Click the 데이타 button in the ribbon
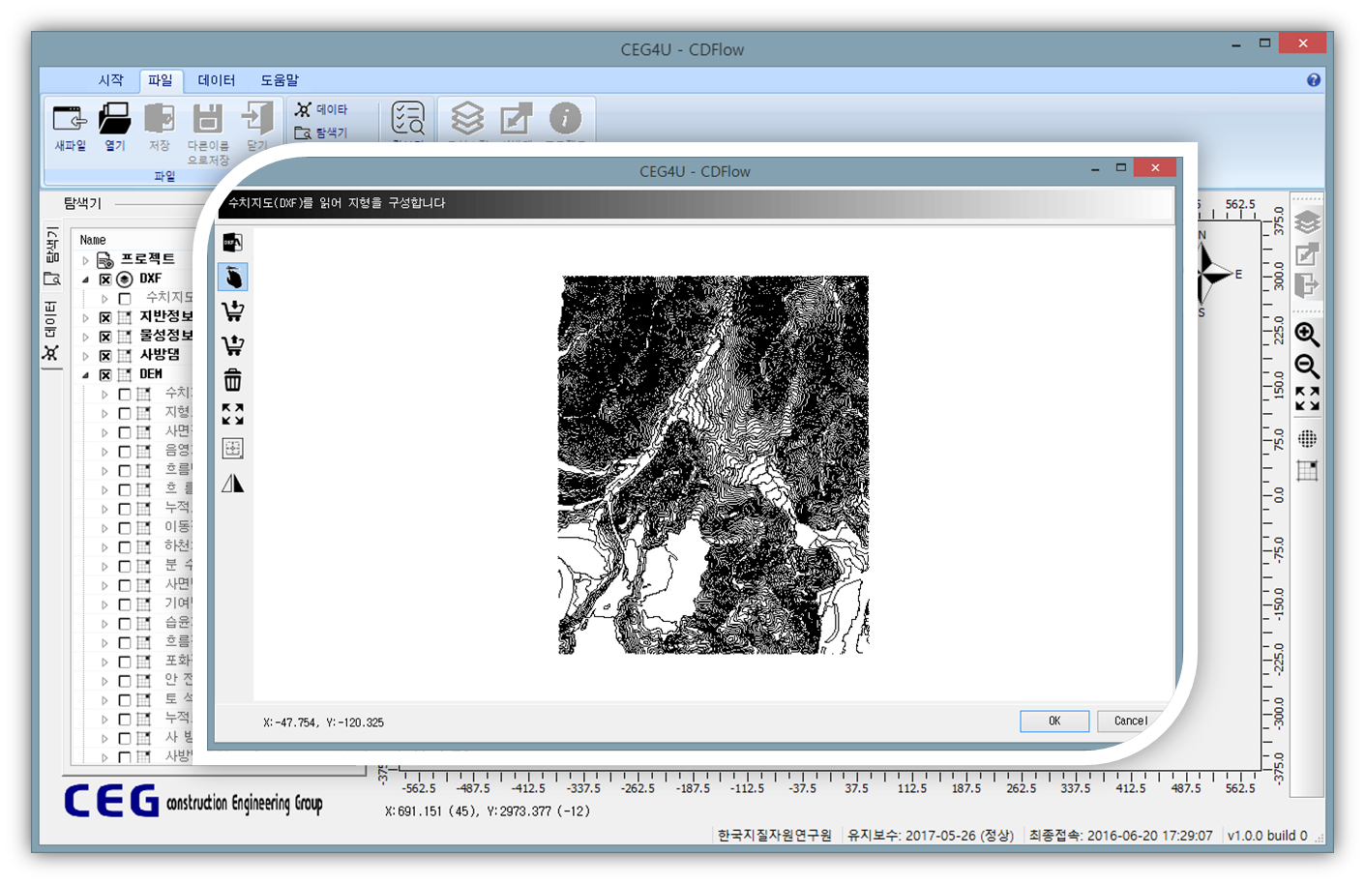The image size is (1365, 884). [322, 109]
